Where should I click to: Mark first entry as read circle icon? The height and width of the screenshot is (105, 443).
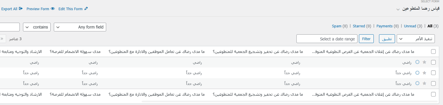[x=417, y=62]
